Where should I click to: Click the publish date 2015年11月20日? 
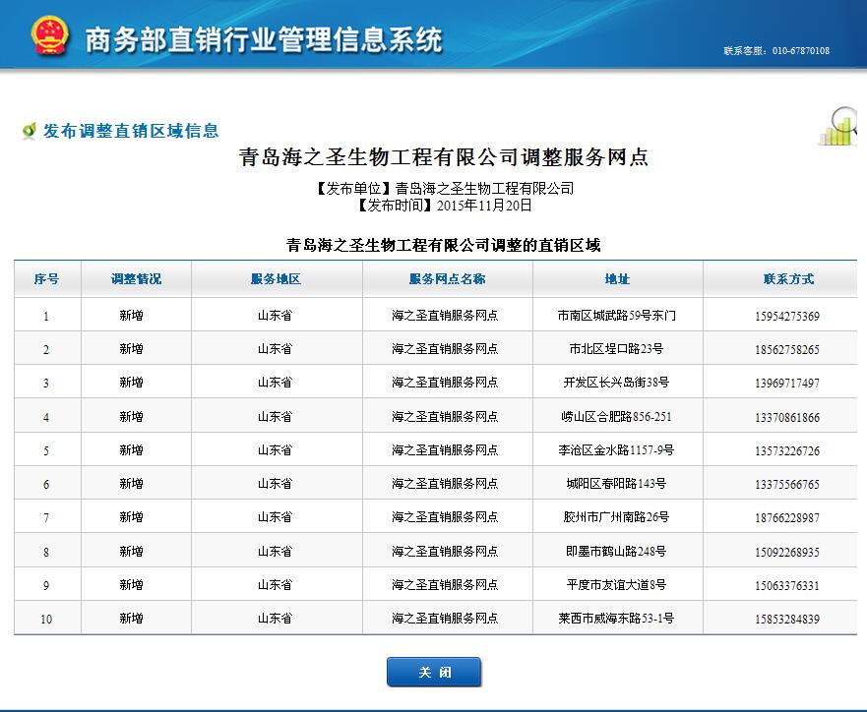coord(484,206)
